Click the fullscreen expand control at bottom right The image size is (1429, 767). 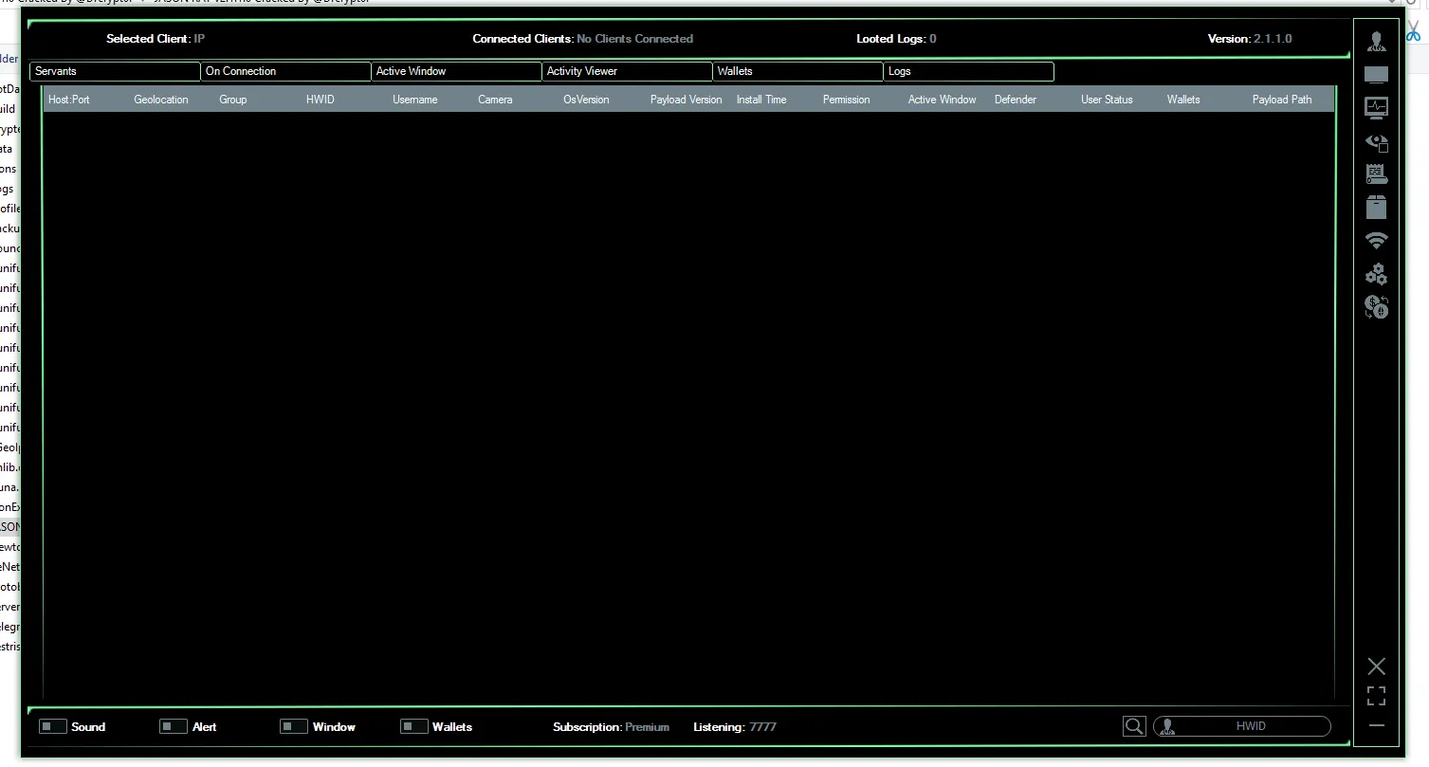coord(1376,696)
